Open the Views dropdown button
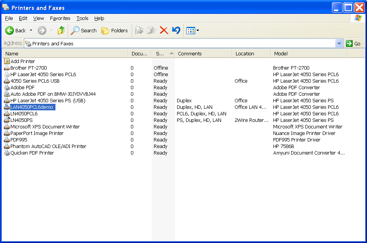 193,30
